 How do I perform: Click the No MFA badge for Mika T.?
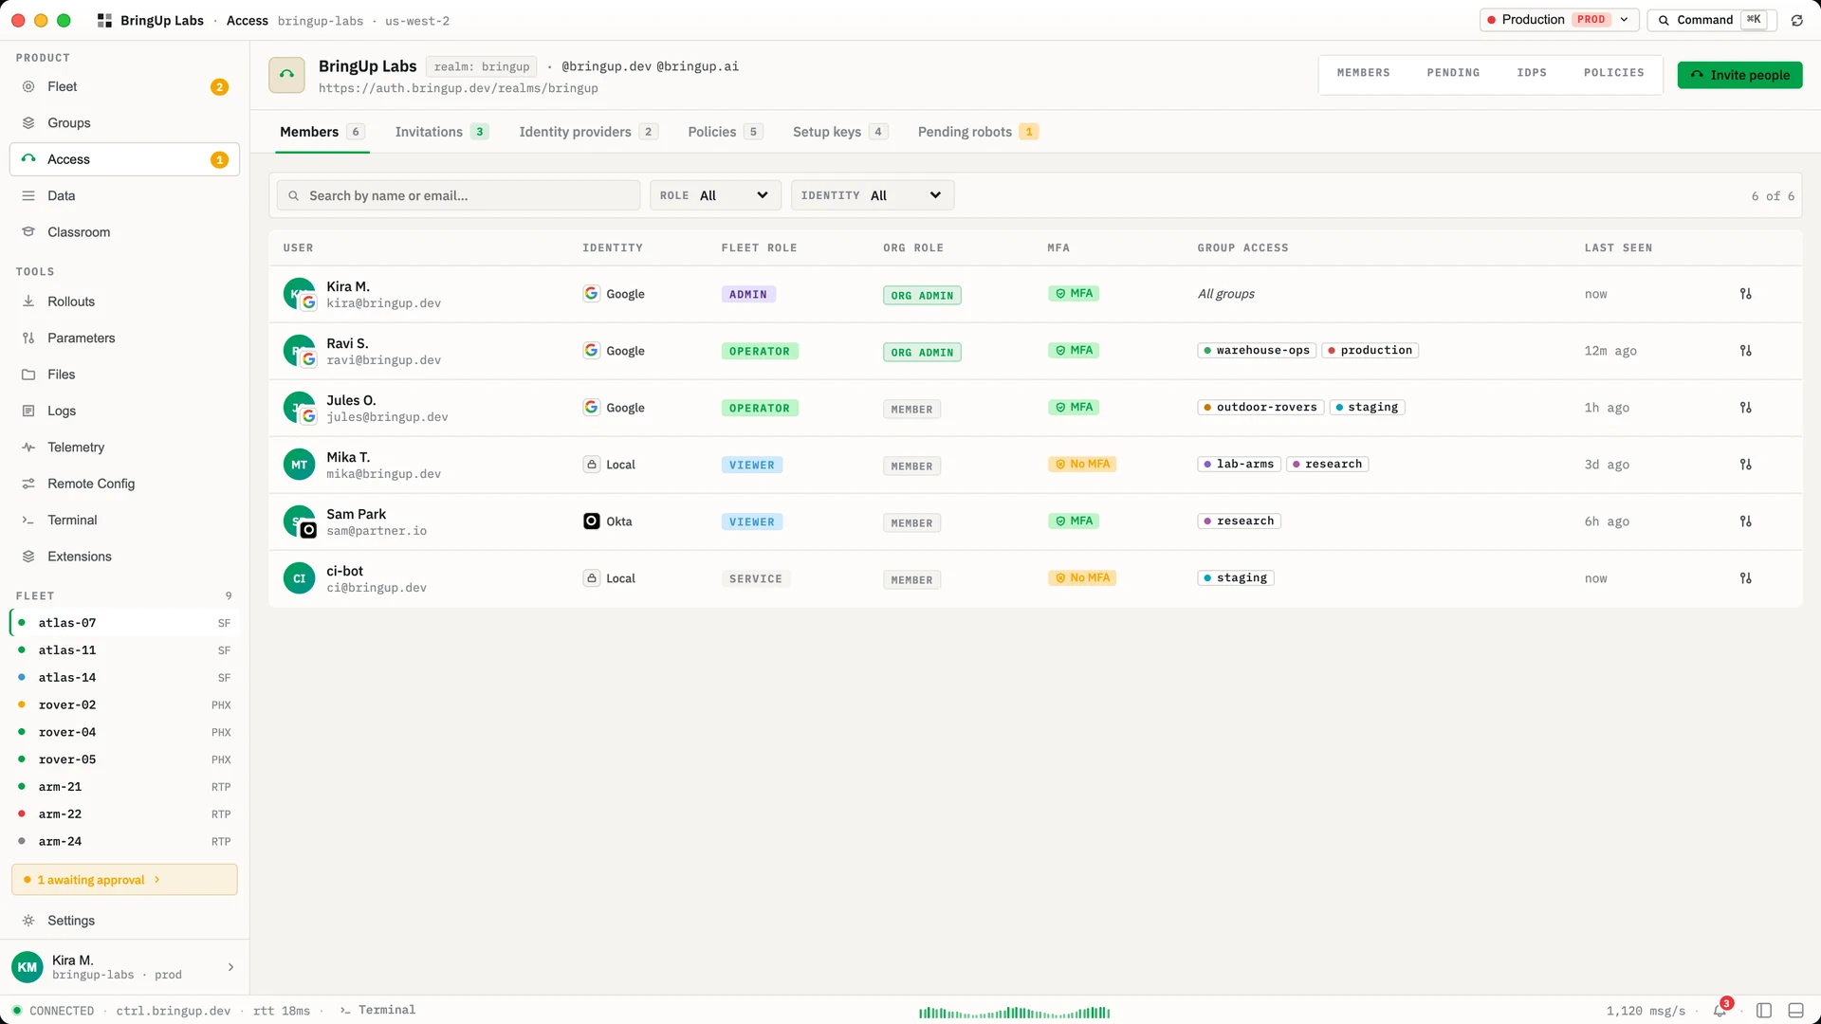click(x=1081, y=465)
